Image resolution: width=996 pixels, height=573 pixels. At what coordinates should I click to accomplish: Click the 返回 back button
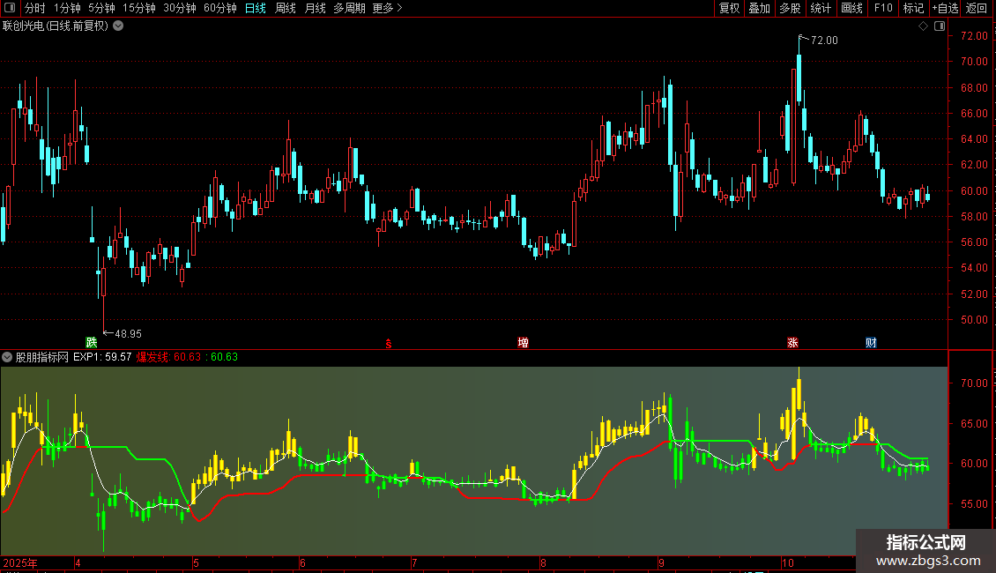[977, 8]
